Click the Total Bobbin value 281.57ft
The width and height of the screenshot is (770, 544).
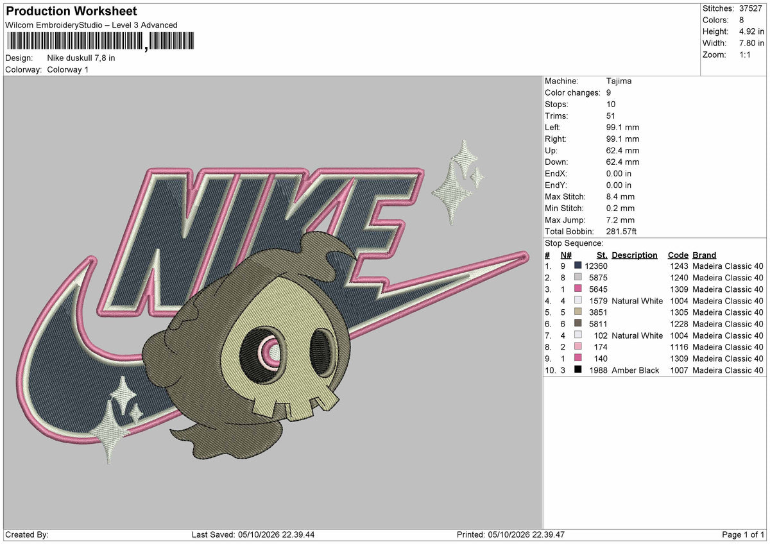[621, 231]
